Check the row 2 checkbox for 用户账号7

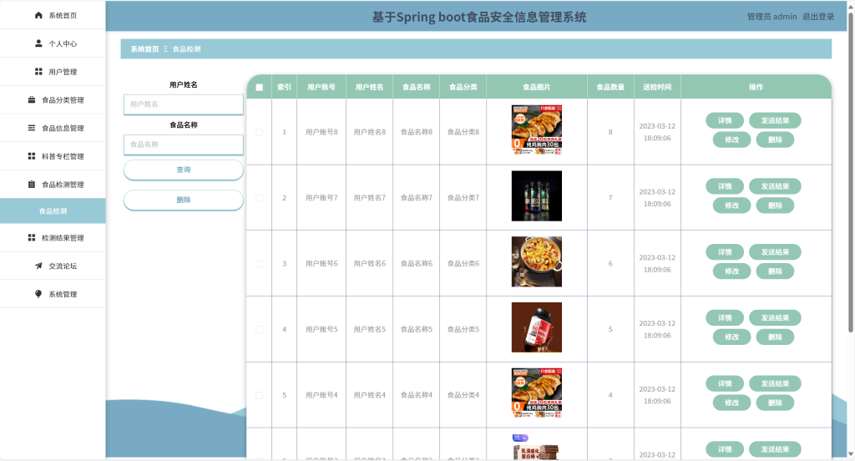pyautogui.click(x=259, y=198)
